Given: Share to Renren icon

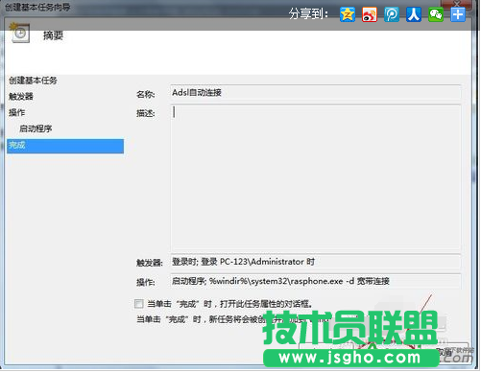Looking at the screenshot, I should point(414,14).
